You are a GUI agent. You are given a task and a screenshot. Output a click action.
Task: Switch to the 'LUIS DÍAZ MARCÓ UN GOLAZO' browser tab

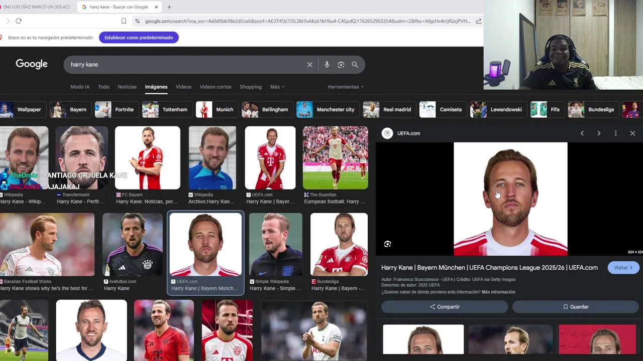pyautogui.click(x=36, y=7)
